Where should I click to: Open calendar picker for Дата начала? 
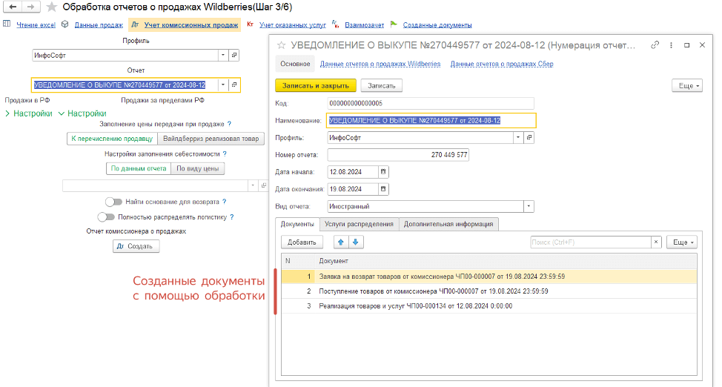[382, 172]
